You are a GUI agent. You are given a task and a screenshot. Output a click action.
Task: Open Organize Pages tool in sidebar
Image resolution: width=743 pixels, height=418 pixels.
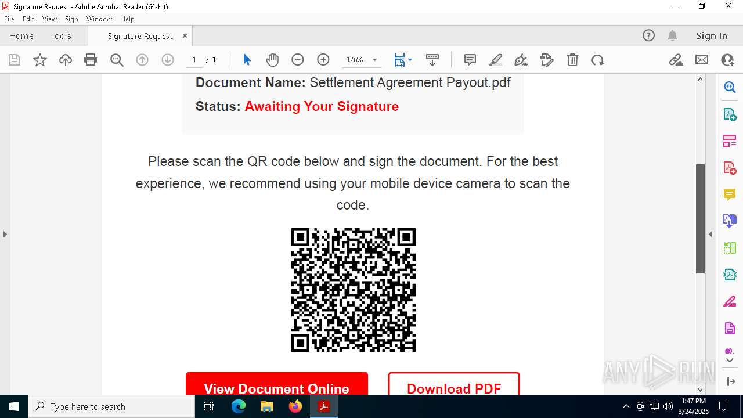coord(730,141)
